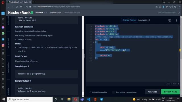
Task: Select the "Hello World!" in C browser tab
Action: (18, 2)
